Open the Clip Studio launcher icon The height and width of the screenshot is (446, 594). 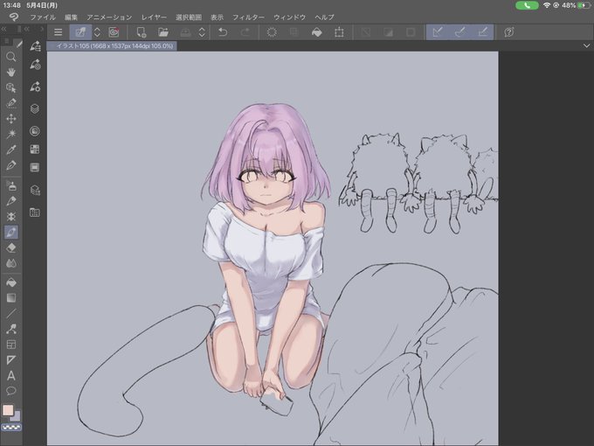[x=114, y=32]
